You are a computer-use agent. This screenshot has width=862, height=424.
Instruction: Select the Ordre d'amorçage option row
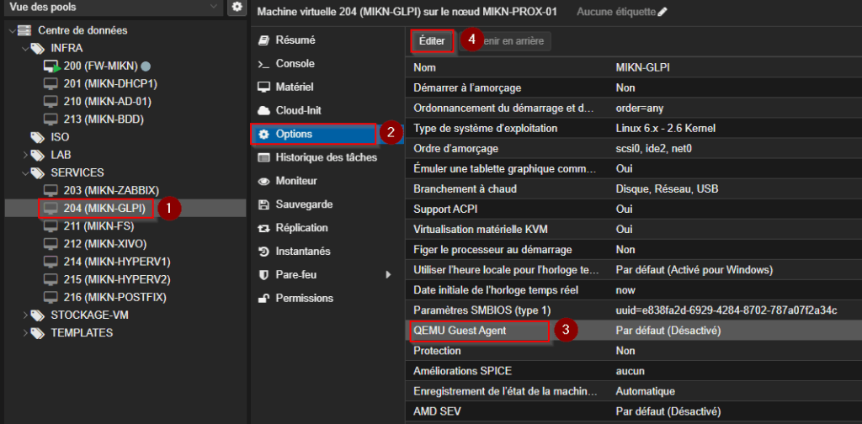[x=634, y=148]
